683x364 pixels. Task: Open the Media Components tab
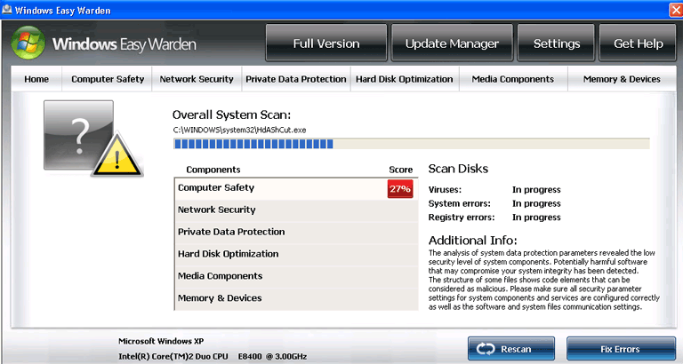point(513,79)
